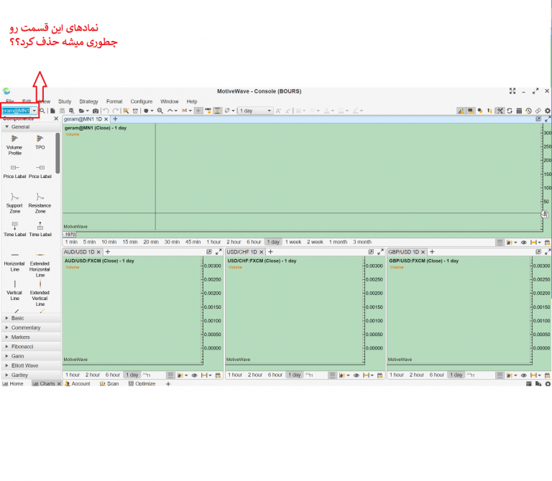Toggle the orange I-beam toolbar button
The width and height of the screenshot is (552, 481).
(218, 111)
